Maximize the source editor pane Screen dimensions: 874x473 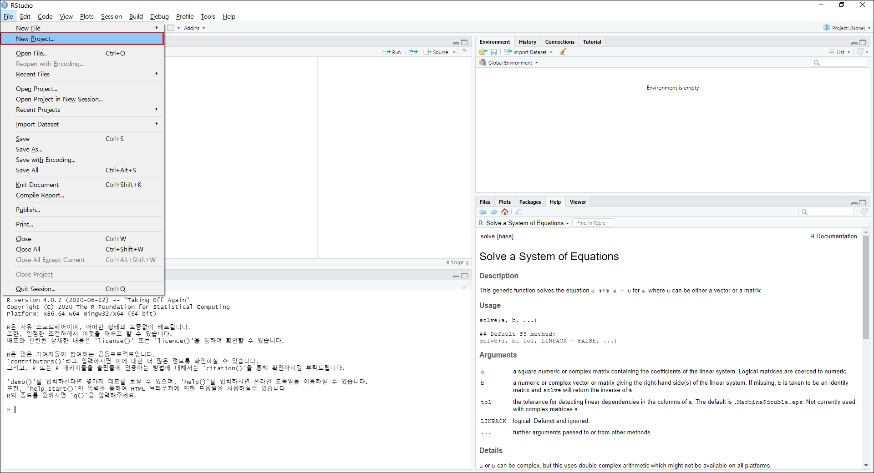click(464, 42)
